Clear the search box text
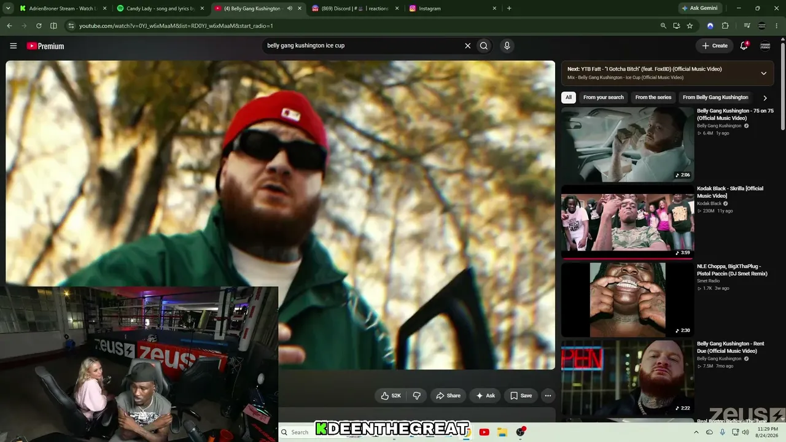Image resolution: width=786 pixels, height=442 pixels. (467, 45)
